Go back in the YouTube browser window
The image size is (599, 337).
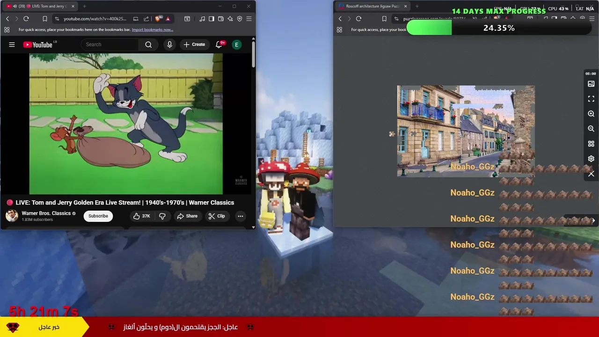pos(7,19)
